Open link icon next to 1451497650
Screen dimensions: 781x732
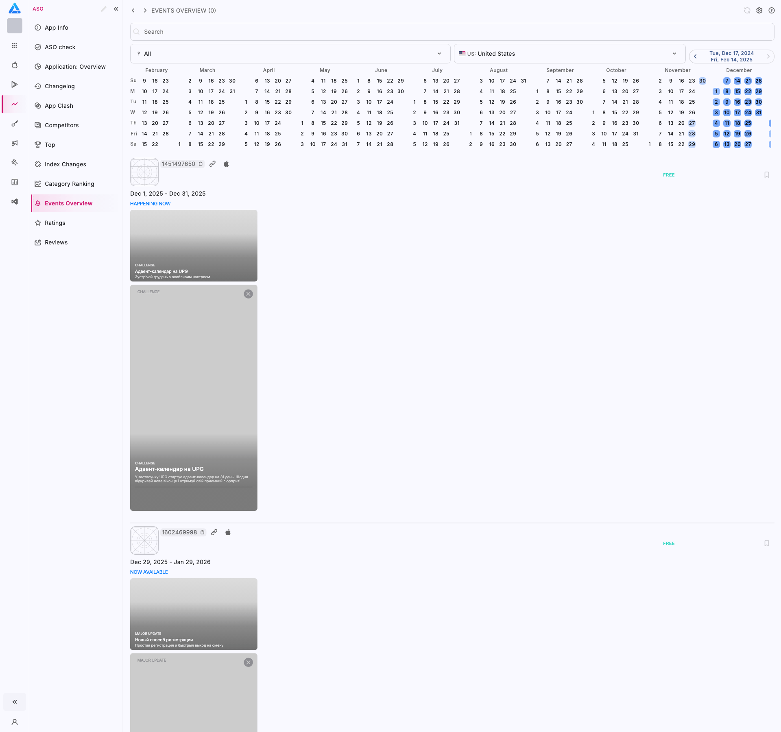(212, 164)
